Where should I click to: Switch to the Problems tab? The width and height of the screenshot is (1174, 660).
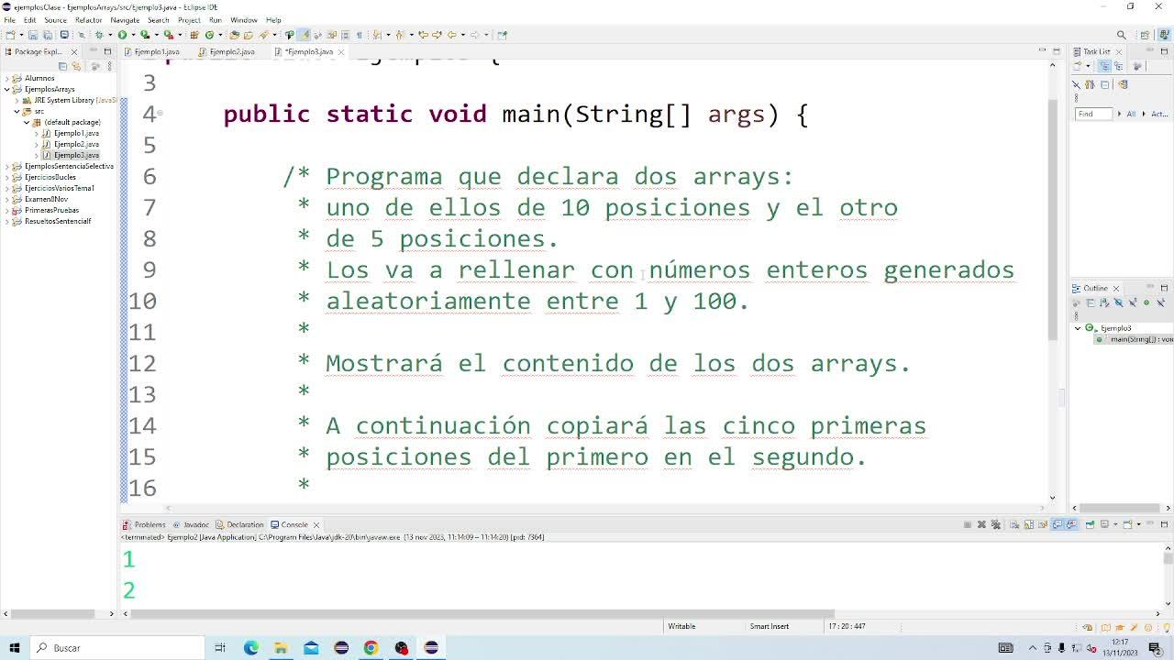(x=144, y=524)
